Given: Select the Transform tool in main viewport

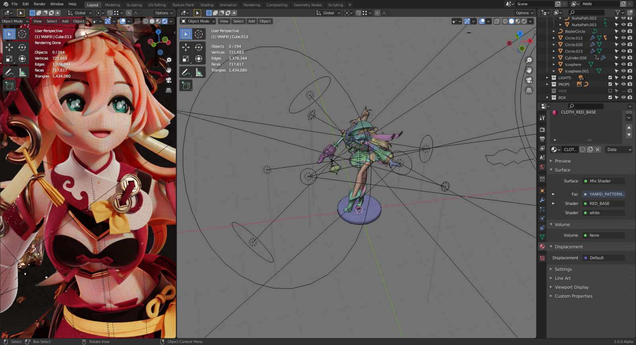Looking at the screenshot, I should (199, 59).
